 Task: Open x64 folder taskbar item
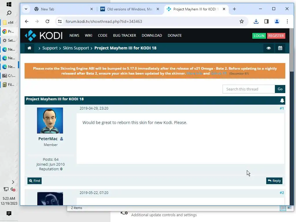click(9, 23)
